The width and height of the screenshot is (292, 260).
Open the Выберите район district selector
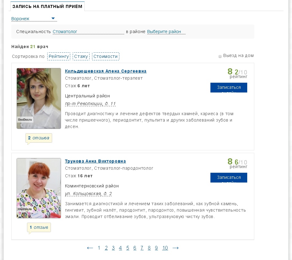164,32
